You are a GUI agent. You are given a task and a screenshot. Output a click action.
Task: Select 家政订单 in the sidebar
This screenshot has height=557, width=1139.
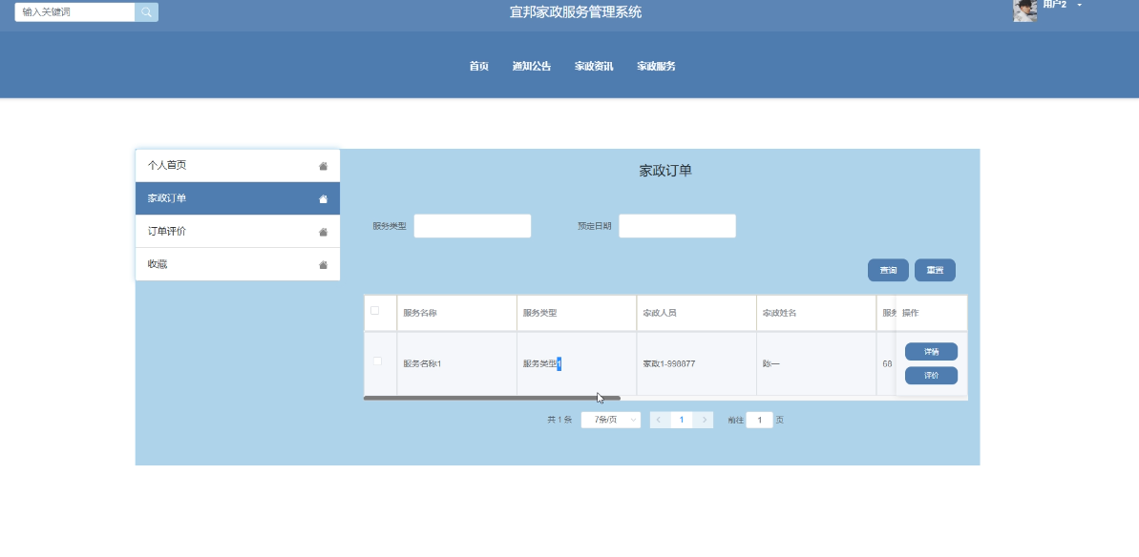point(238,198)
